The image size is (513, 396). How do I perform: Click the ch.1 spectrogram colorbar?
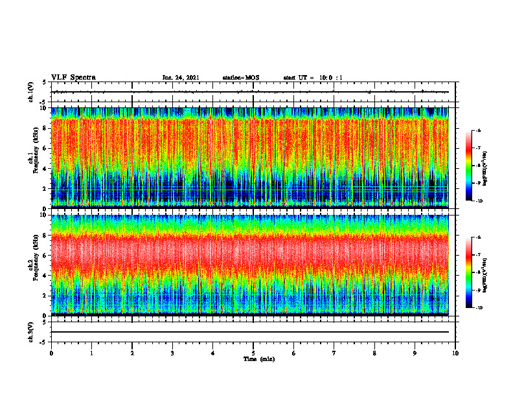(x=468, y=166)
